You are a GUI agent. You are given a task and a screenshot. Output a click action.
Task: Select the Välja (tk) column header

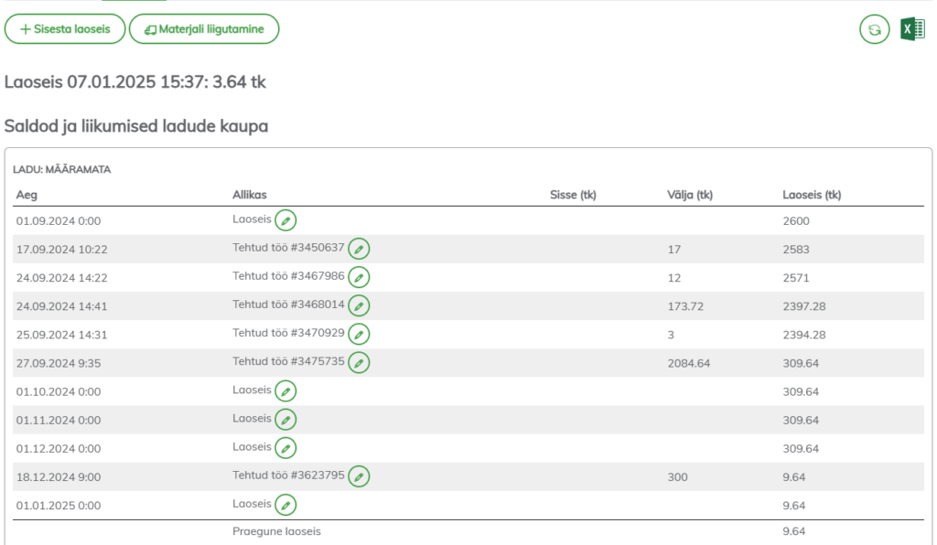(x=690, y=195)
